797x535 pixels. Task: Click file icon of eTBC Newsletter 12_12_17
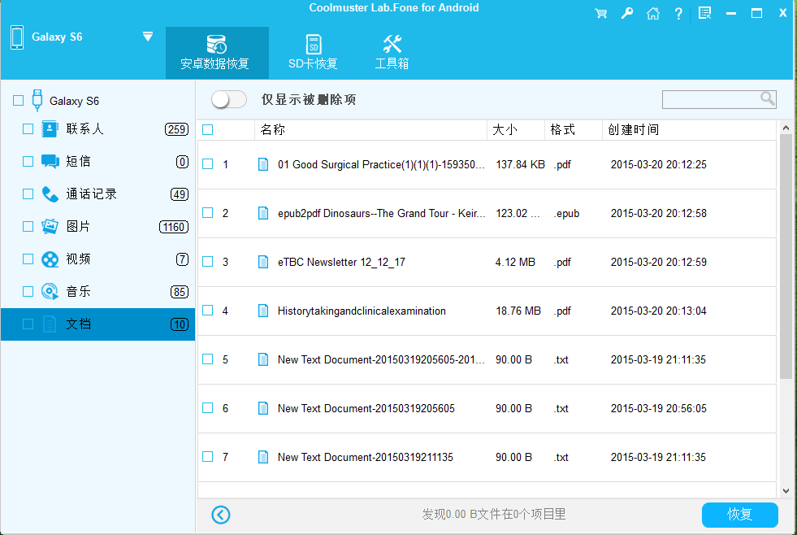pos(263,262)
